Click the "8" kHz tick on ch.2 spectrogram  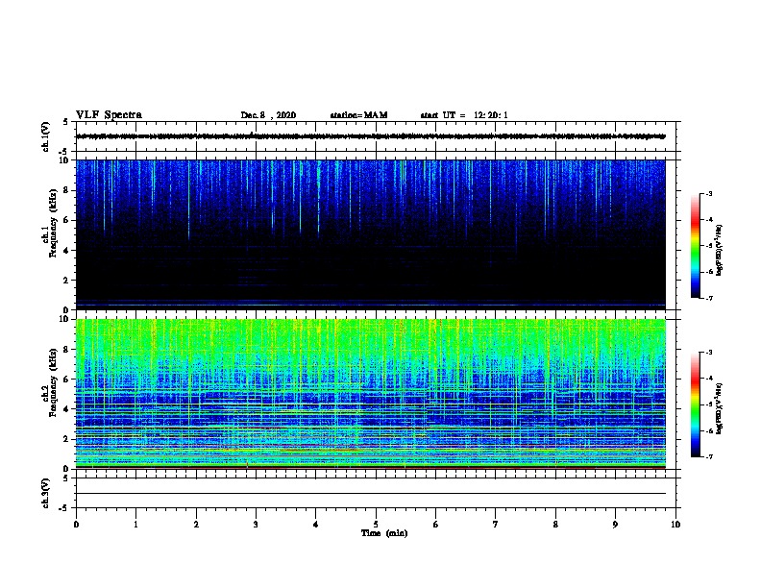click(x=66, y=350)
